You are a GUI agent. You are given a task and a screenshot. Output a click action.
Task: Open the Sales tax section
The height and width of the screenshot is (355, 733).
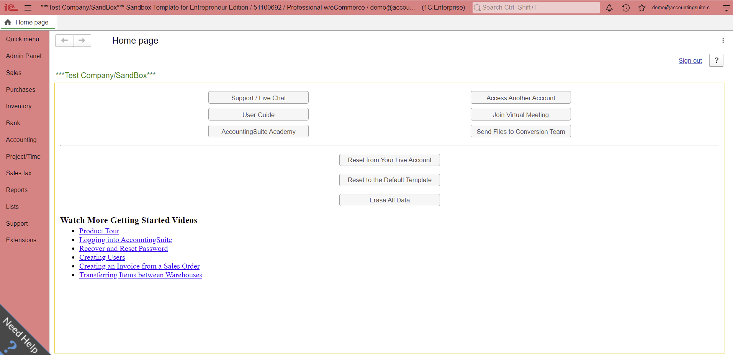(19, 173)
